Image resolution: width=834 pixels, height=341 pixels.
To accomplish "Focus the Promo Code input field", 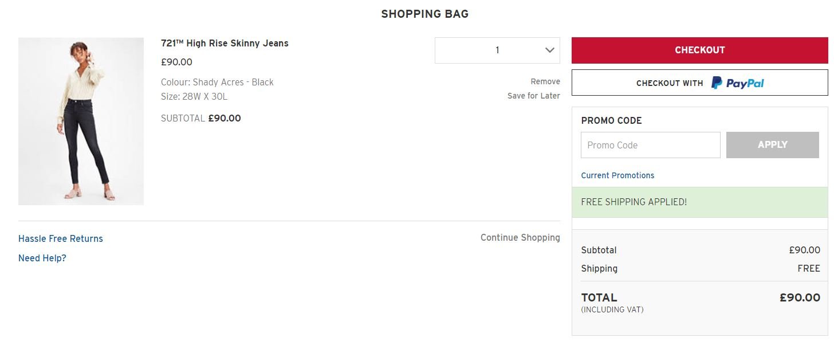I will (x=650, y=145).
